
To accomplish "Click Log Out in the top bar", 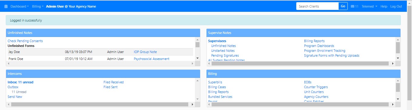I will tap(396, 6).
